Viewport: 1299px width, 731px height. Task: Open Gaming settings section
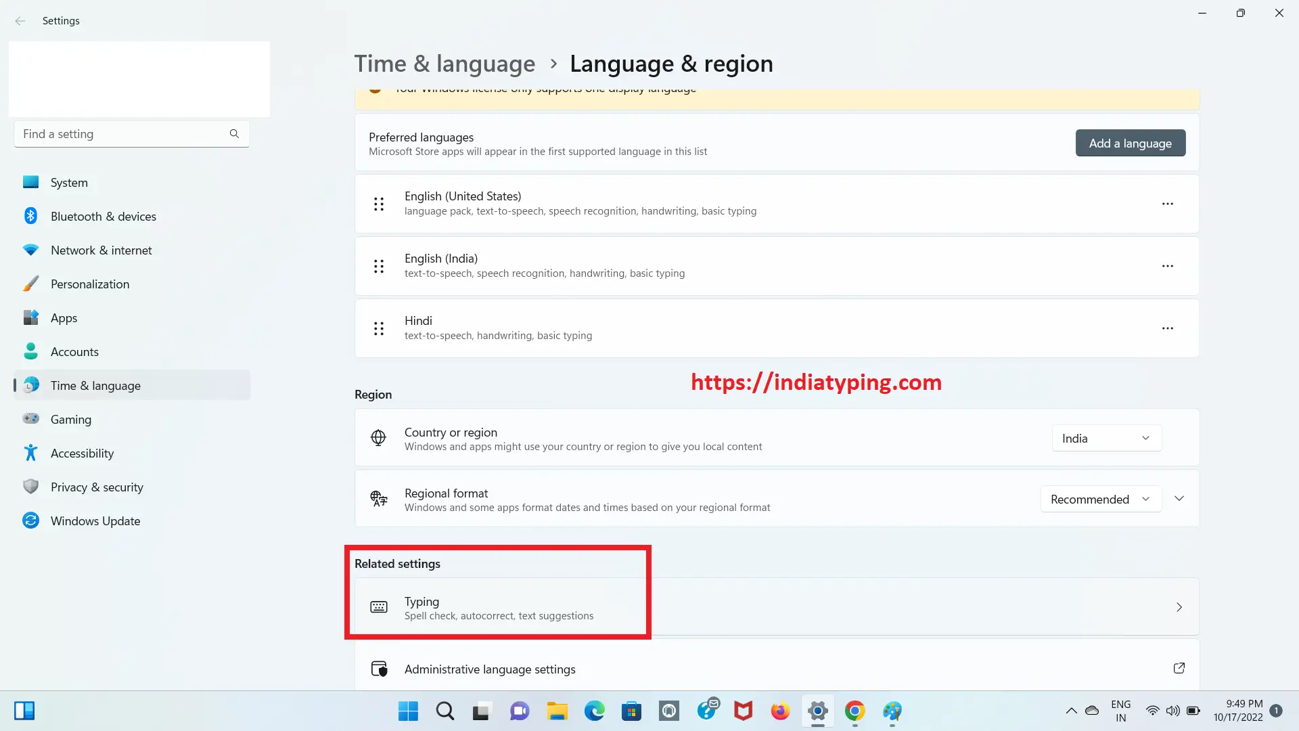pyautogui.click(x=70, y=418)
